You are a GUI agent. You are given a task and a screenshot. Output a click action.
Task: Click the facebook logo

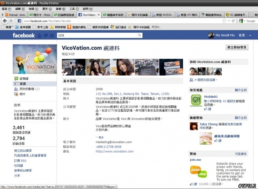pos(23,35)
